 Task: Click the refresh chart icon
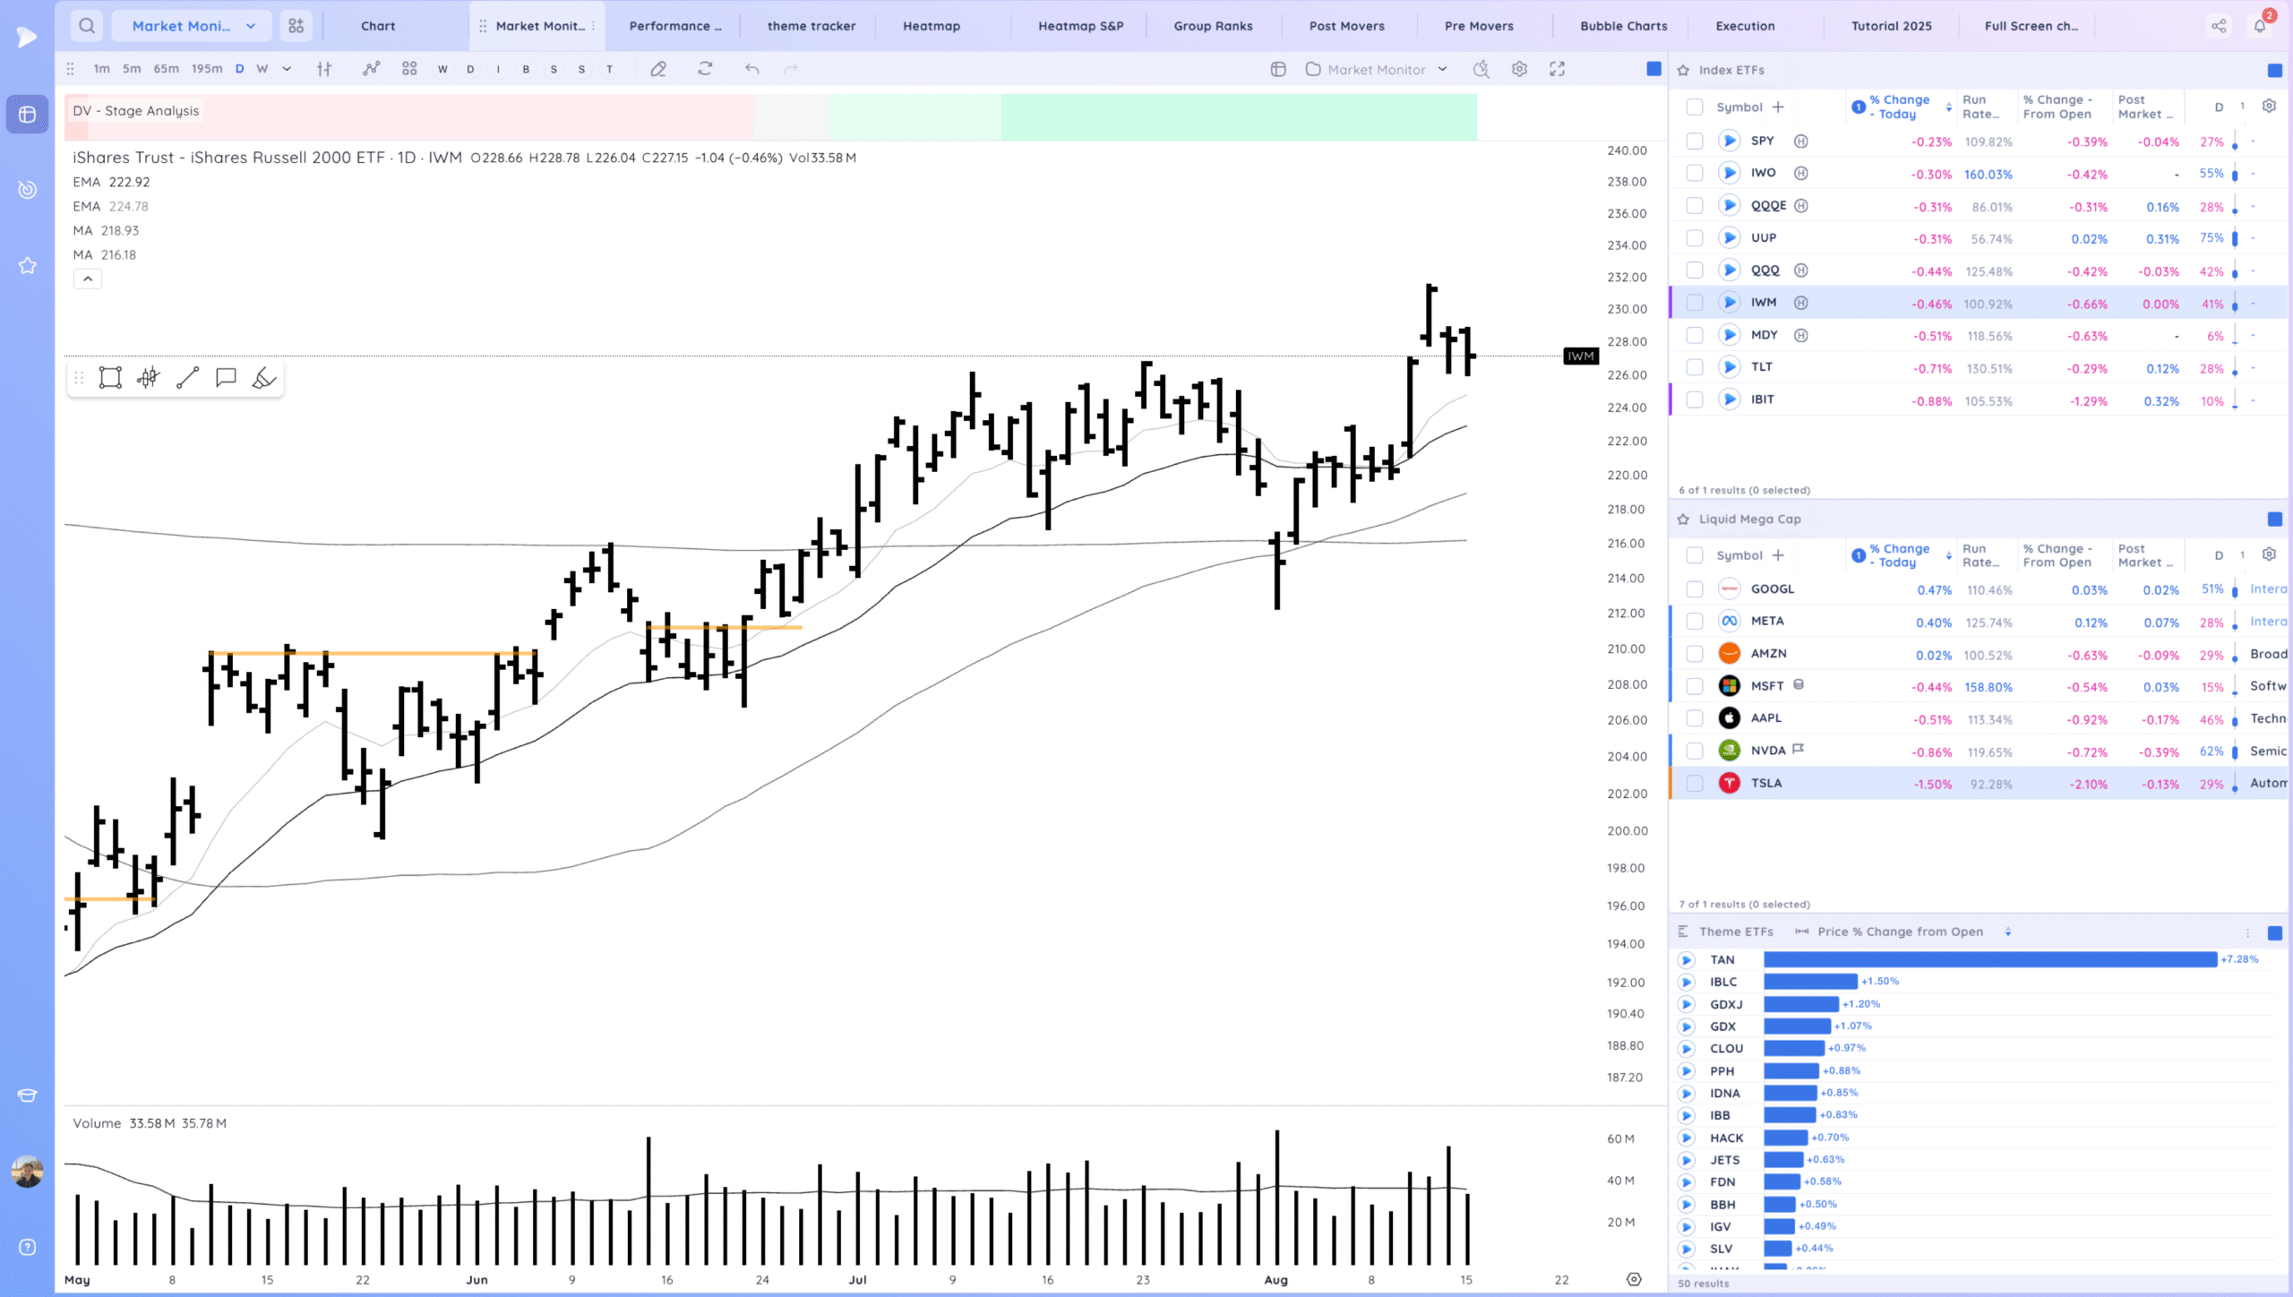(x=706, y=69)
